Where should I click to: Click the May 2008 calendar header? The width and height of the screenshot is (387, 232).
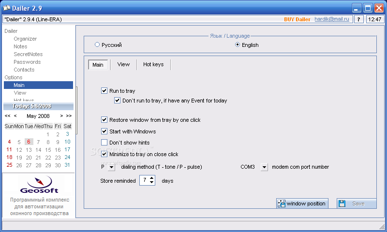coord(38,116)
